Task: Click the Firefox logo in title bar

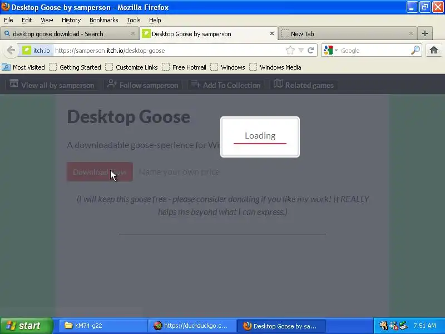Action: pos(6,7)
